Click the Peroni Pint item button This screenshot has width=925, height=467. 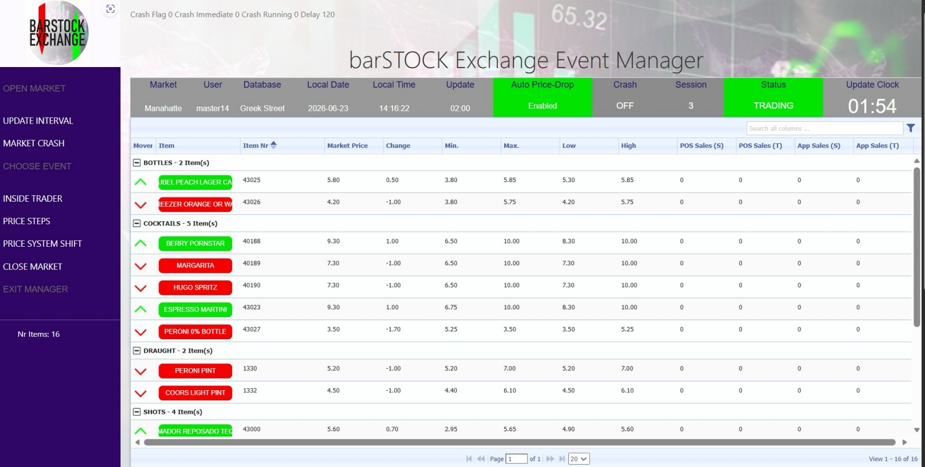pos(195,371)
